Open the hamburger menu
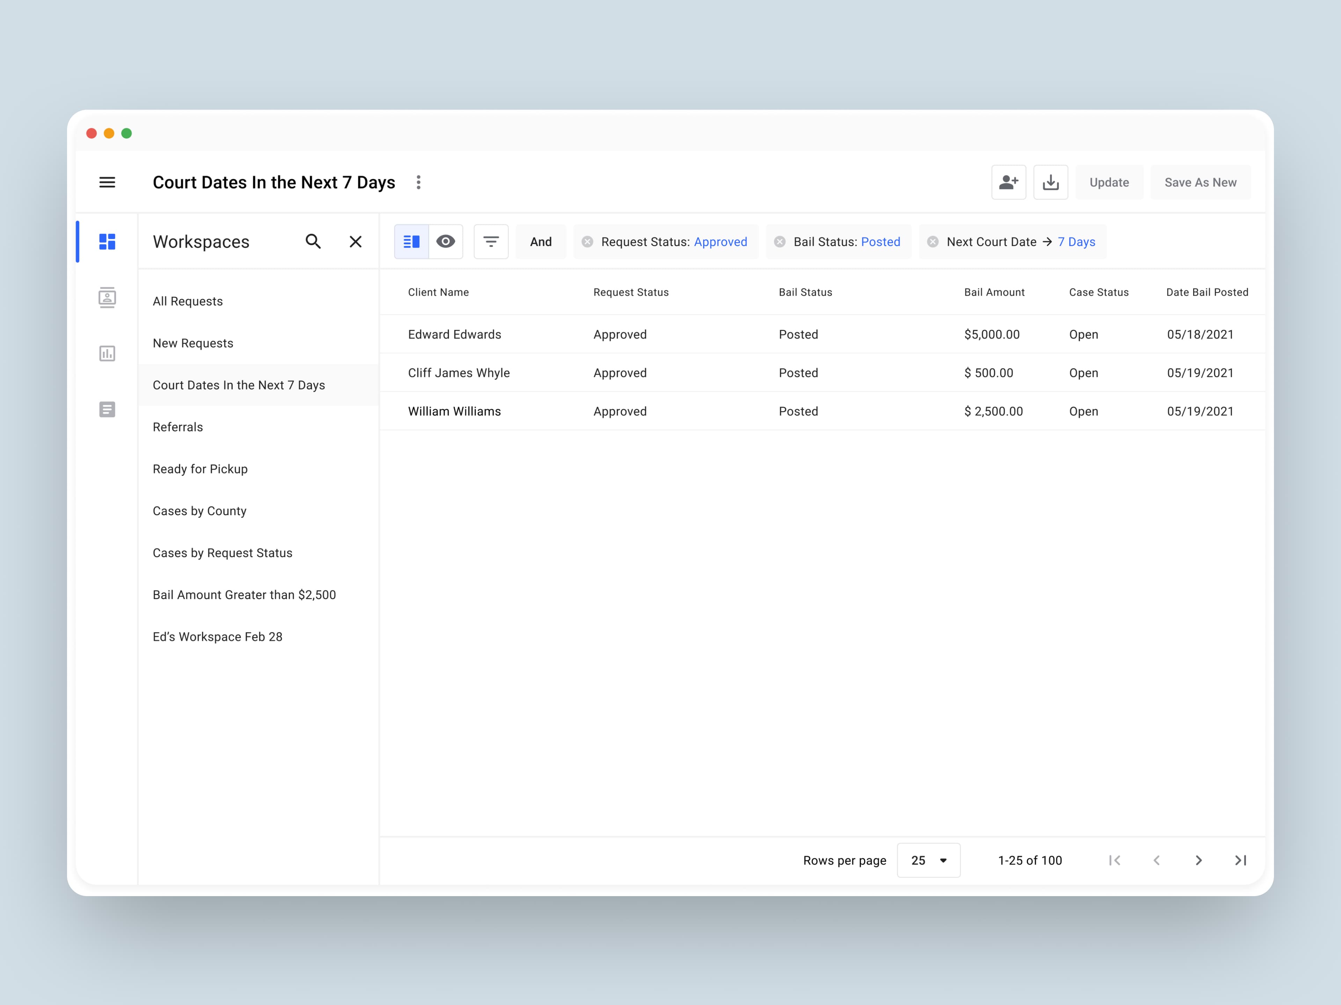1341x1005 pixels. tap(107, 183)
